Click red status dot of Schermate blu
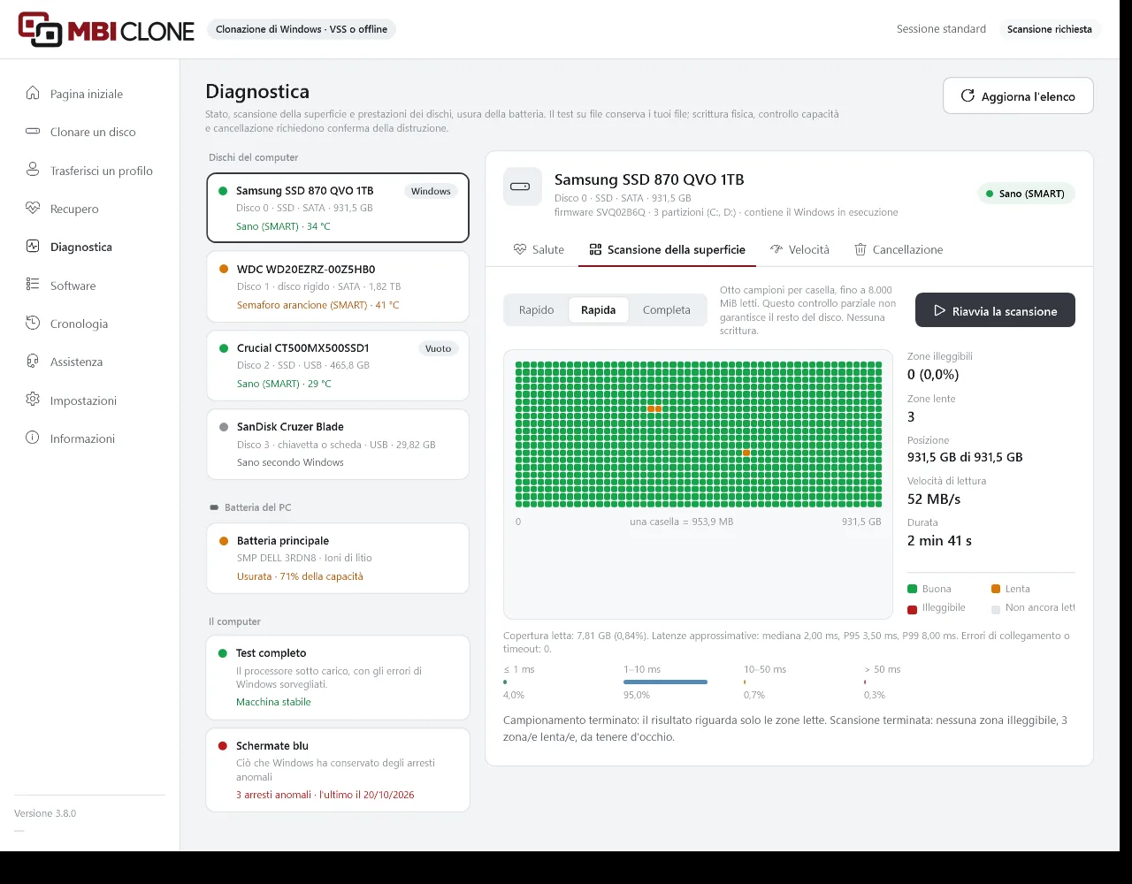The width and height of the screenshot is (1132, 884). click(223, 746)
